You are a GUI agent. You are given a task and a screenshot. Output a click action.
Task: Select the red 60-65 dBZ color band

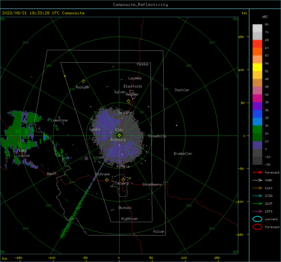(257, 44)
